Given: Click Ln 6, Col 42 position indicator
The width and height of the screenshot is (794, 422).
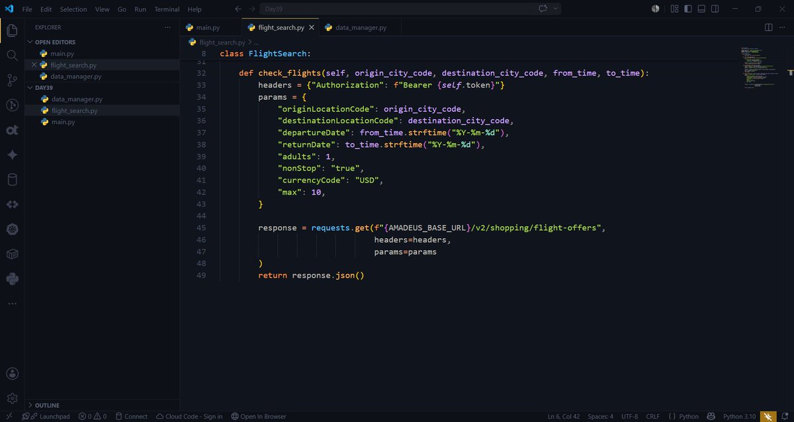Looking at the screenshot, I should tap(564, 417).
